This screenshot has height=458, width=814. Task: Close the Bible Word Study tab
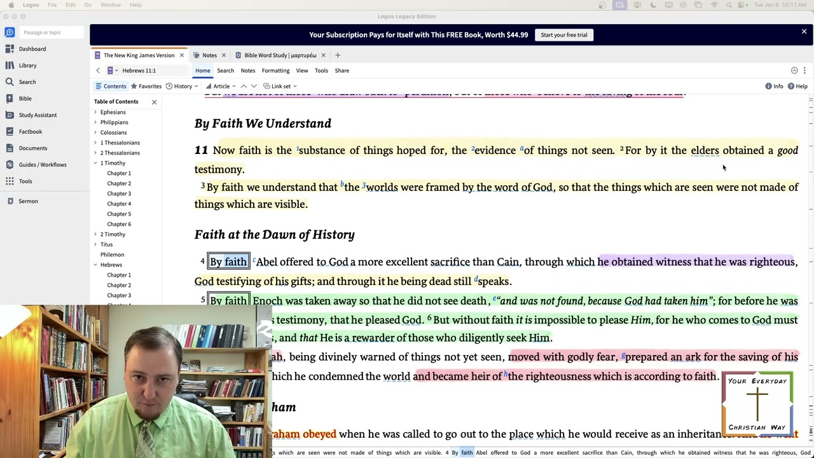[323, 55]
